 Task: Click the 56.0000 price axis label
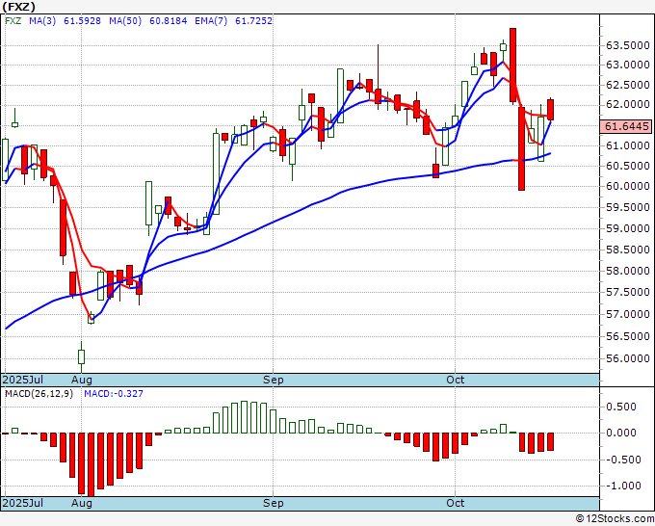tap(628, 358)
